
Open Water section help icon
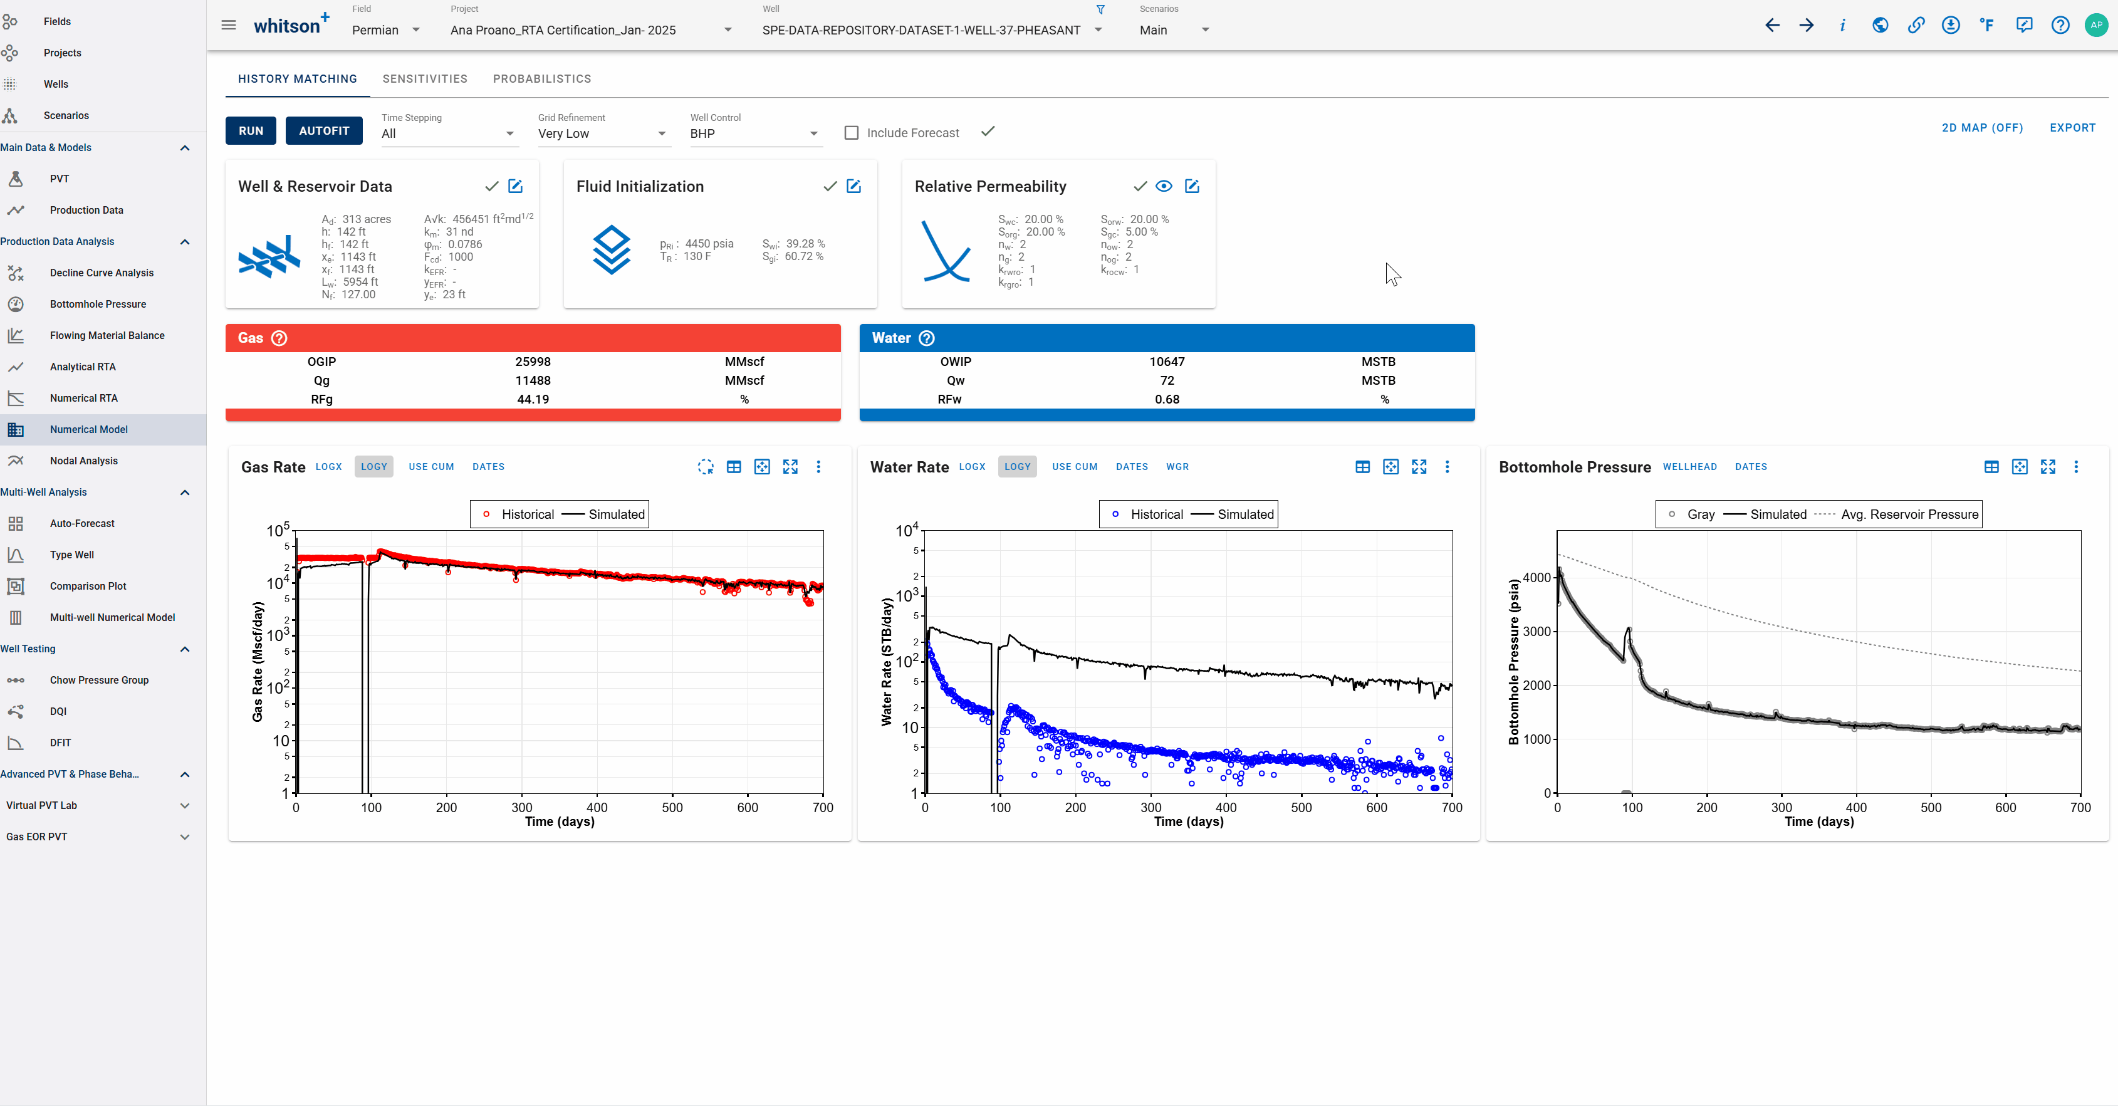pyautogui.click(x=927, y=338)
